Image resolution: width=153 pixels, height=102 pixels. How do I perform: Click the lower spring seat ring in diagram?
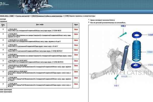136,65
